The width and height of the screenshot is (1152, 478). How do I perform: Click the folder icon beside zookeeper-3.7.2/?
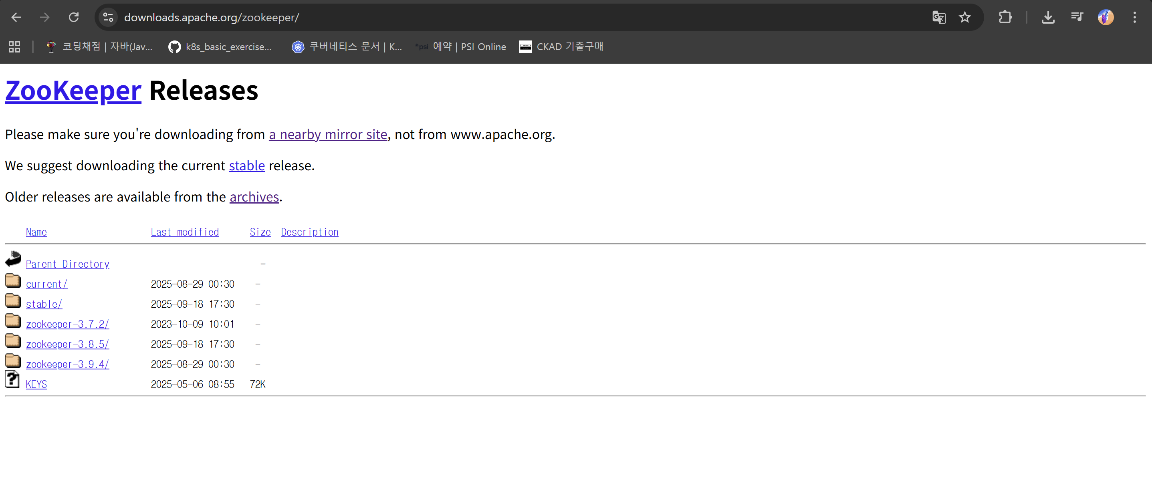click(12, 321)
